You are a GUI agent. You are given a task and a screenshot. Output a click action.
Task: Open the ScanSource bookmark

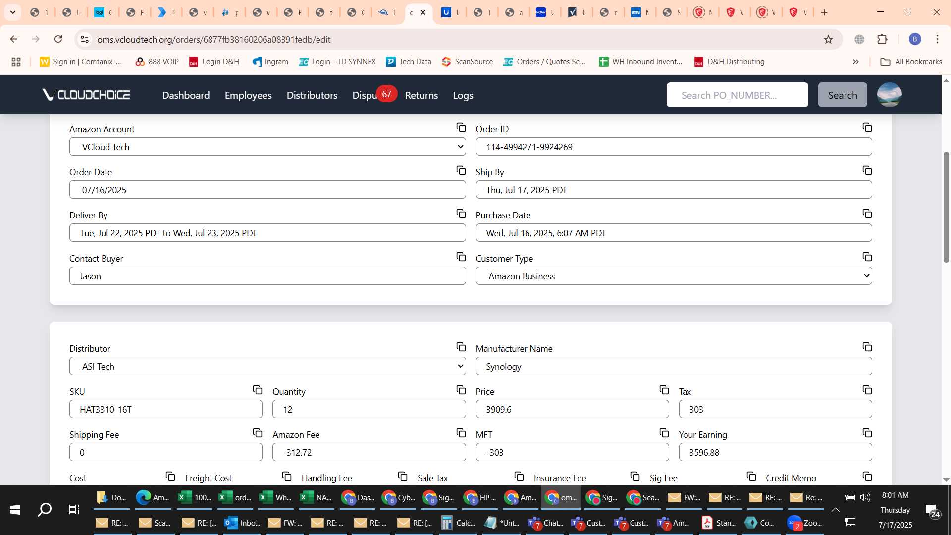point(467,62)
